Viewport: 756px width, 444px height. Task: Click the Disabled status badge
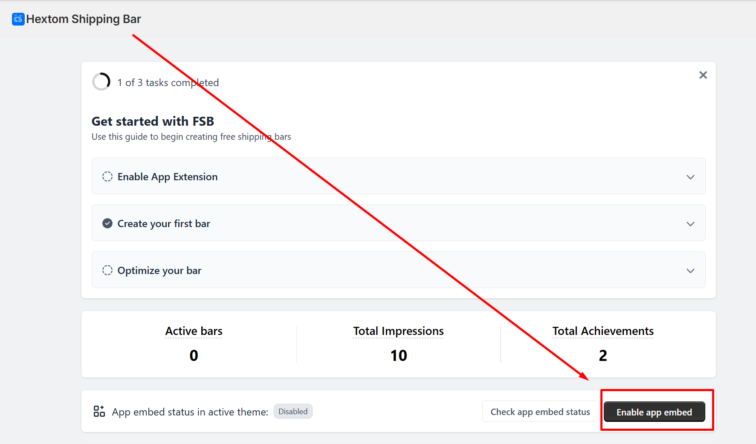(293, 411)
